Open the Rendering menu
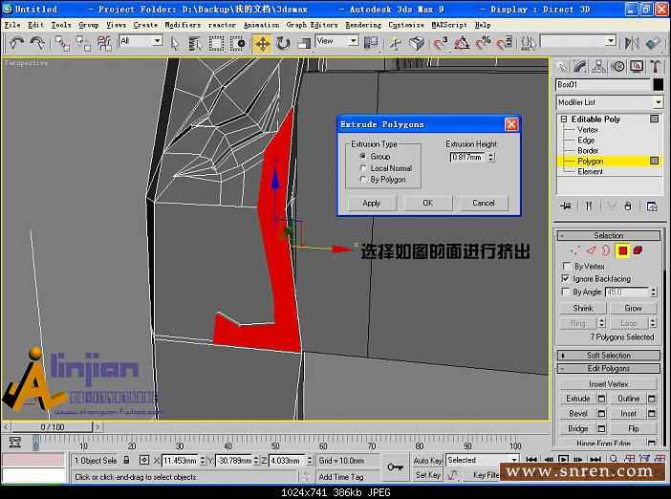Image resolution: width=671 pixels, height=499 pixels. click(362, 25)
